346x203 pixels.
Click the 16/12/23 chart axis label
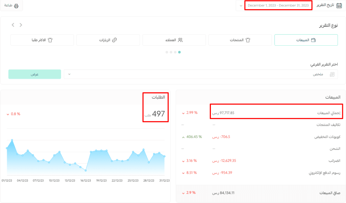tap(85, 180)
